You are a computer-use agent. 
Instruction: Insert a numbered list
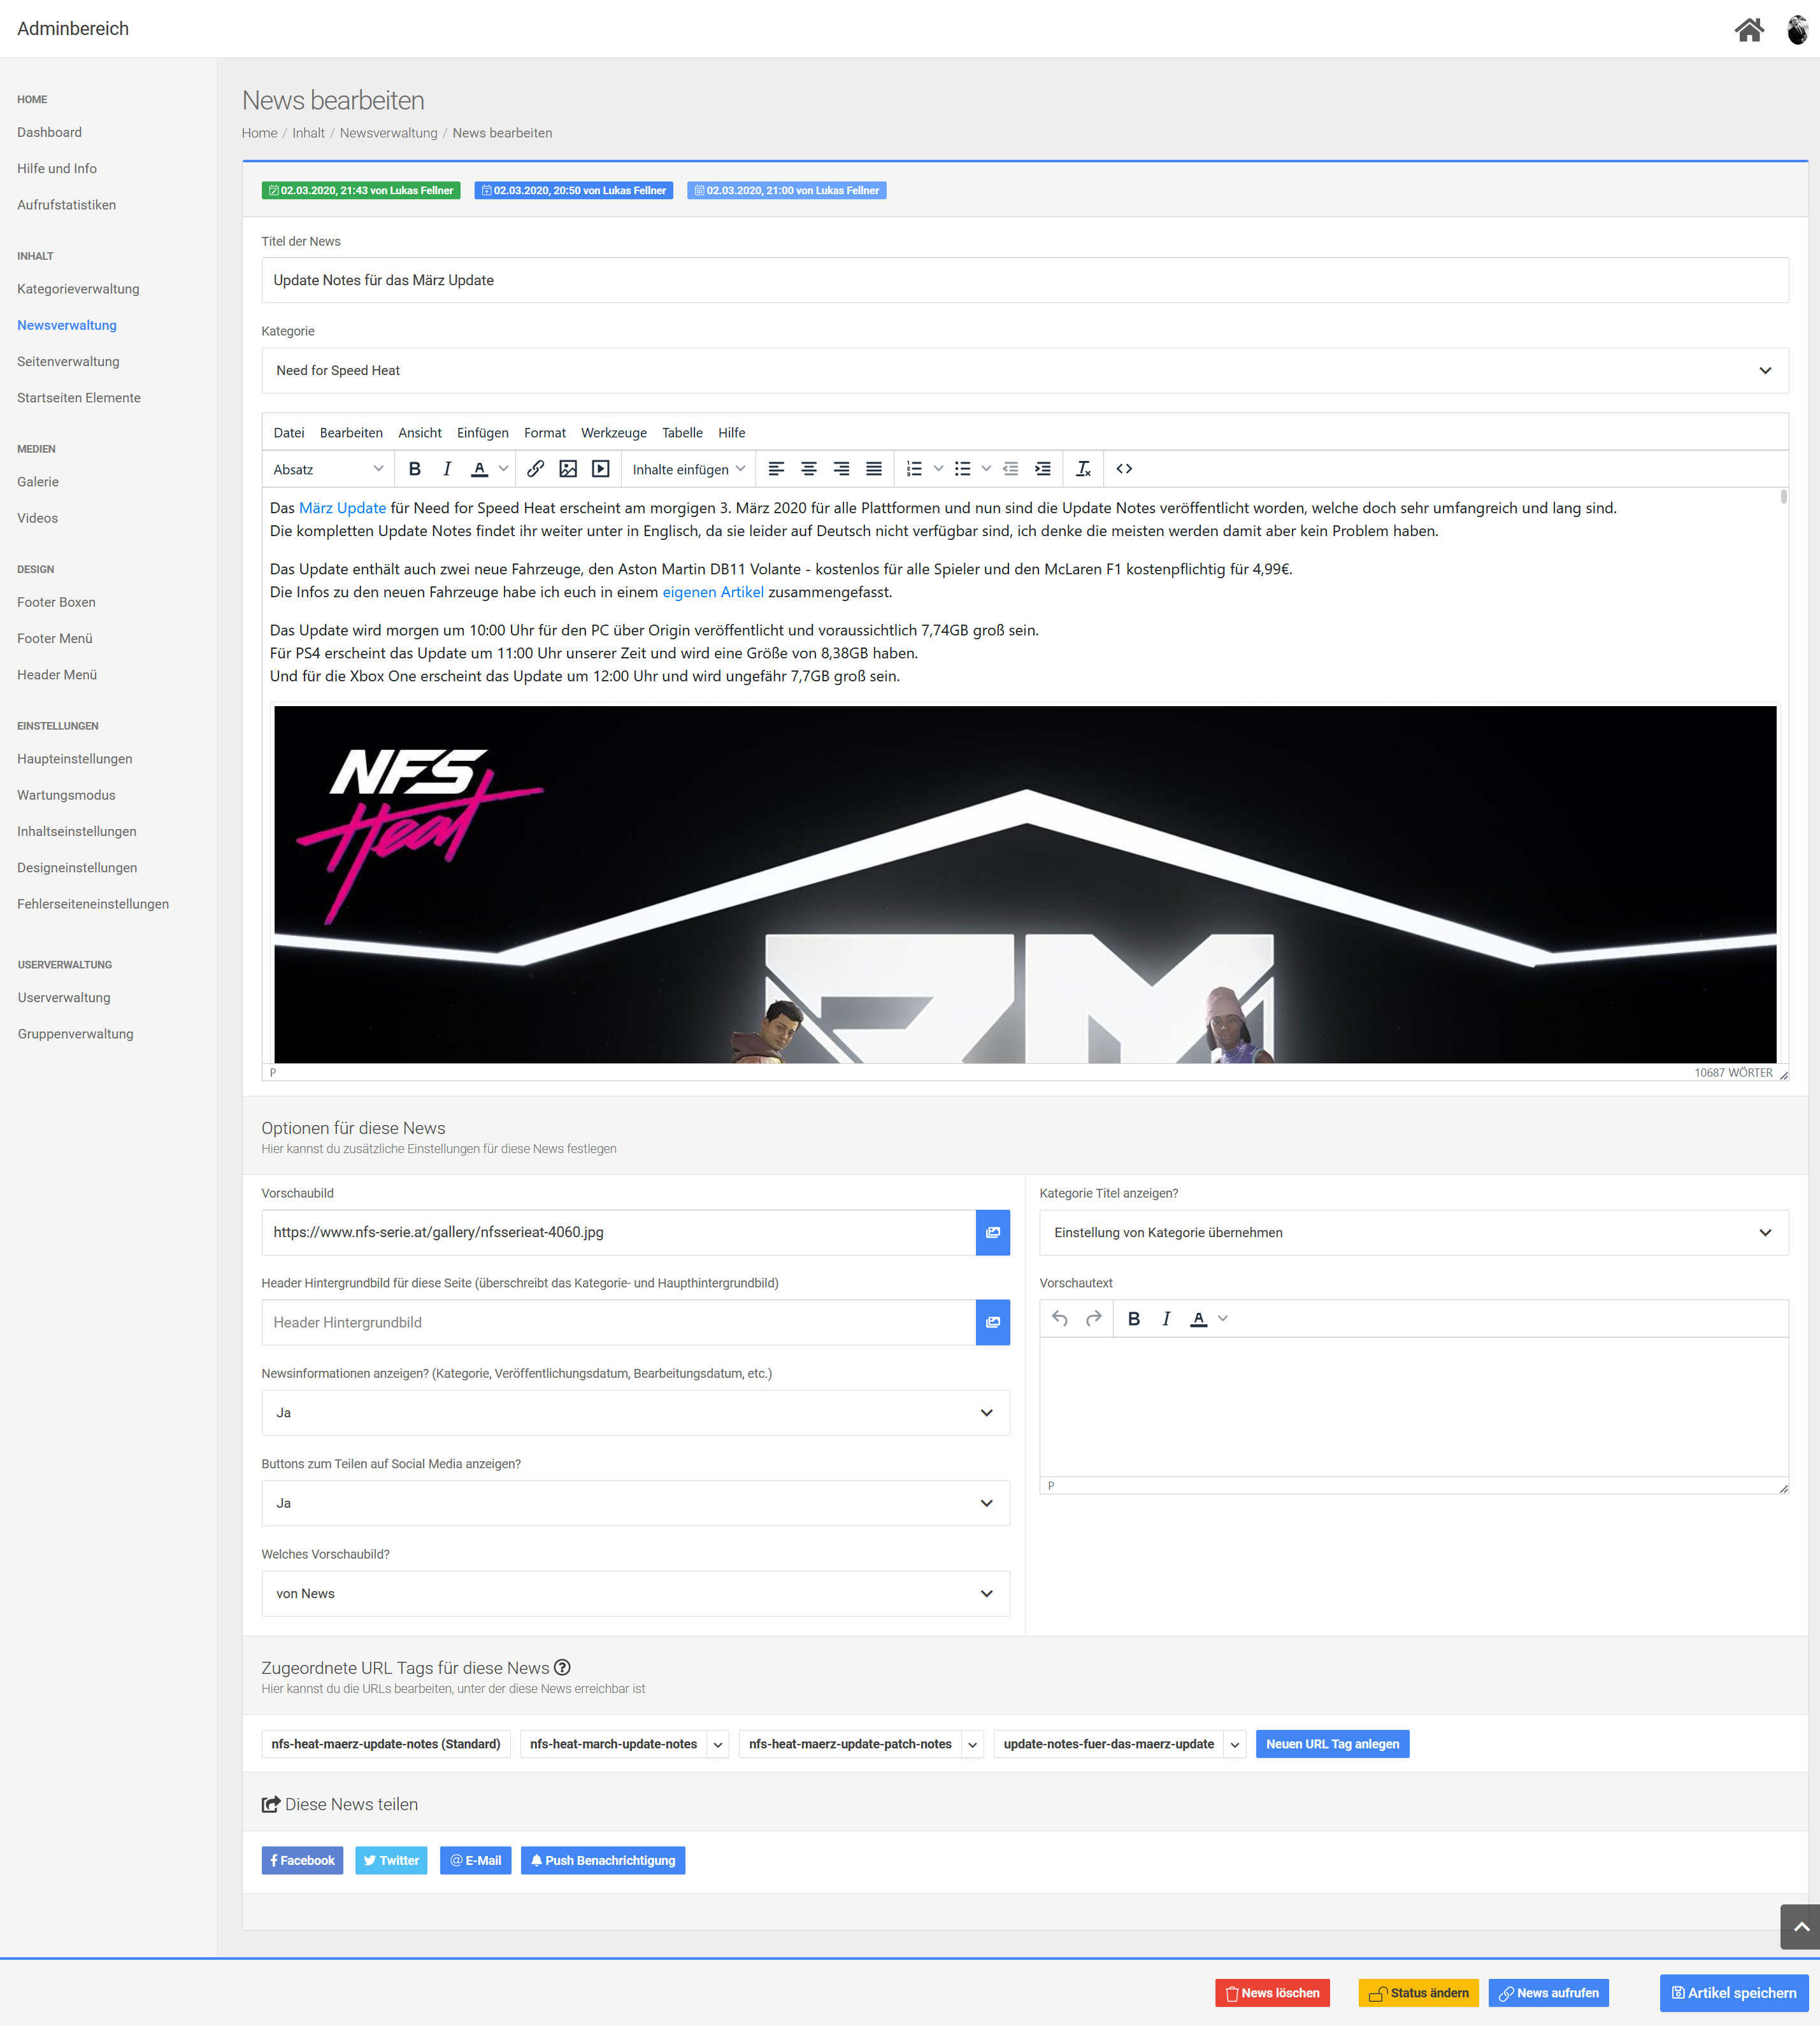click(914, 469)
